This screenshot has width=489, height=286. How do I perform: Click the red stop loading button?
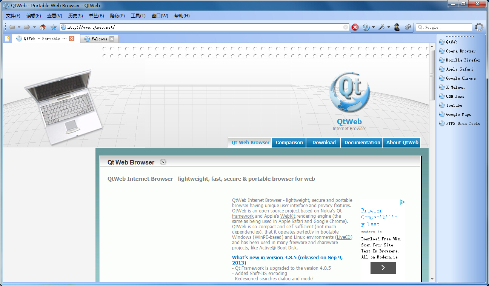[x=355, y=27]
